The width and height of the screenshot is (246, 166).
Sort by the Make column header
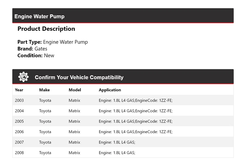point(44,90)
